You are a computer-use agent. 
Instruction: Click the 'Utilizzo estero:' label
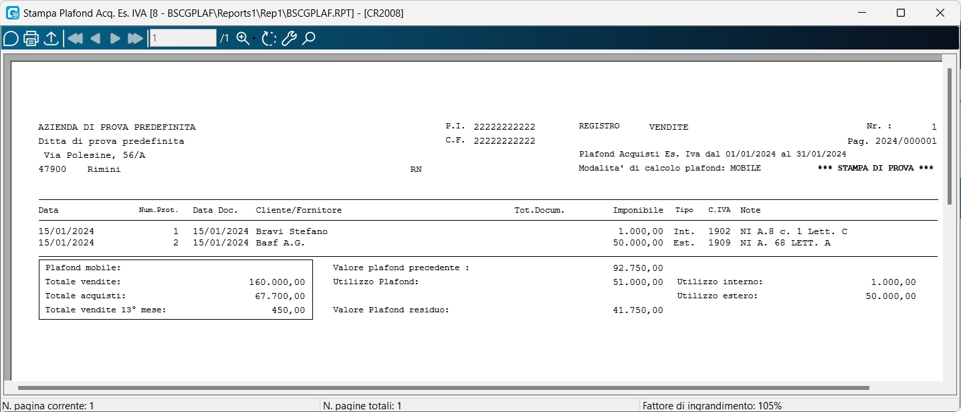click(x=717, y=296)
